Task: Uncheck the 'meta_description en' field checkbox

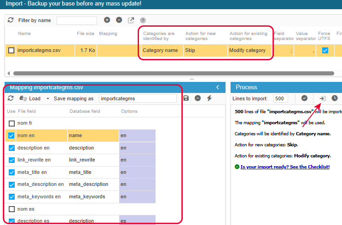Action: 12,185
